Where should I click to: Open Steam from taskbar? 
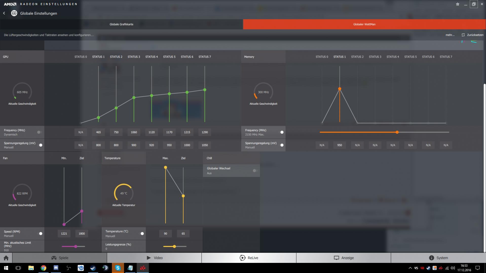(x=93, y=268)
